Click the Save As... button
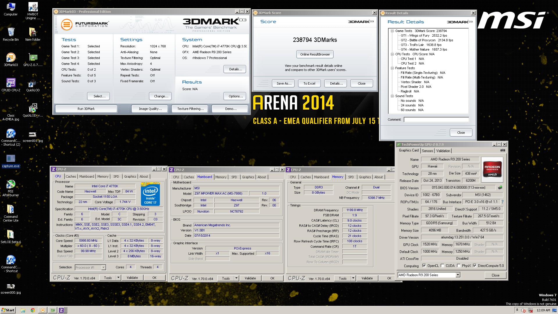This screenshot has width=558, height=314. (284, 83)
